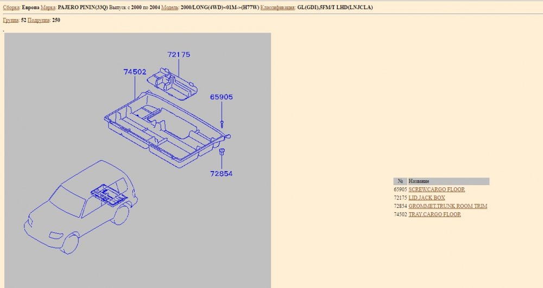Open the Марка breadcrumb link
The height and width of the screenshot is (288, 543).
(48, 7)
